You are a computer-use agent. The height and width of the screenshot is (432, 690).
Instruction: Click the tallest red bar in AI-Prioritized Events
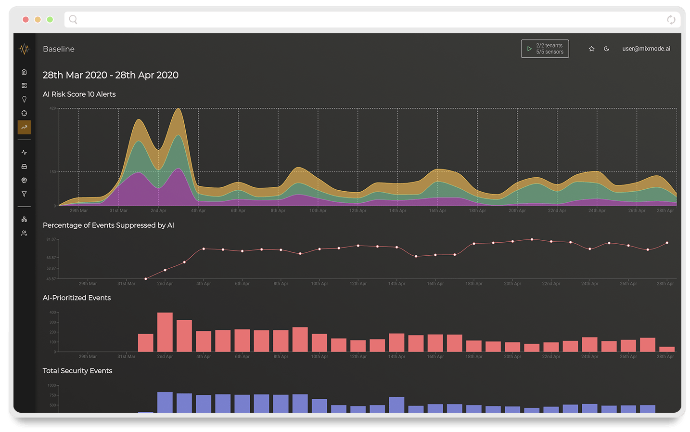(165, 332)
